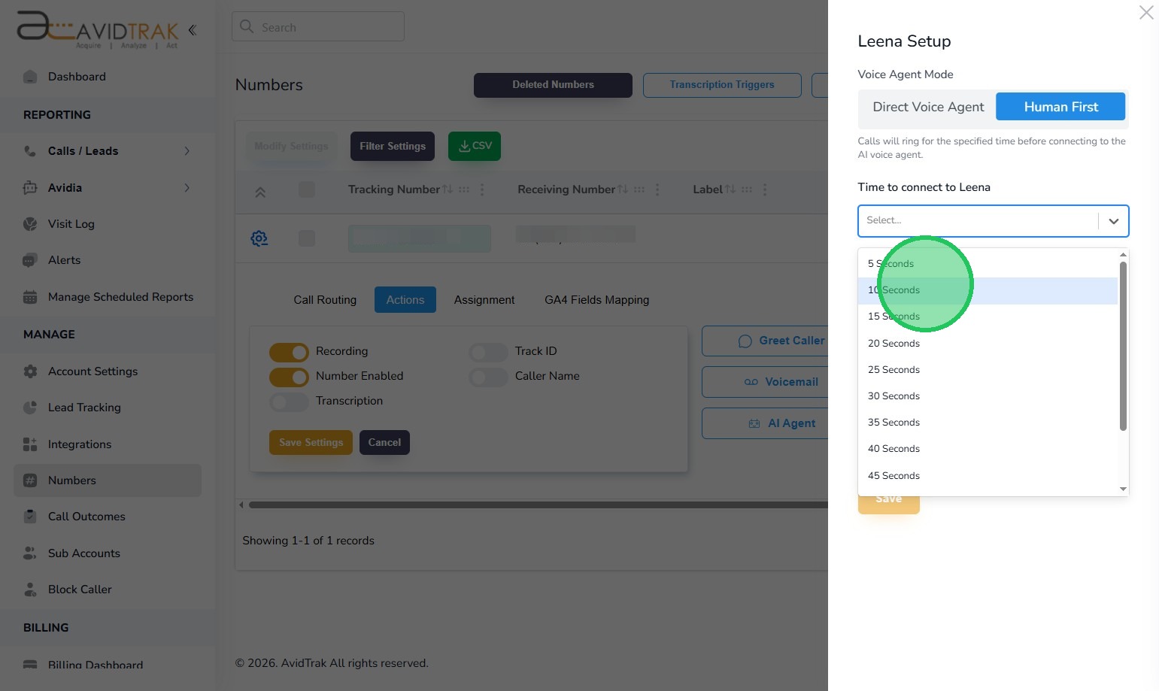
Task: Select Direct Voice Agent mode
Action: pyautogui.click(x=928, y=107)
